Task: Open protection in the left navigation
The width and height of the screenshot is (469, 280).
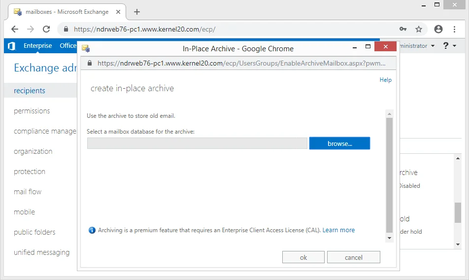Action: tap(30, 172)
